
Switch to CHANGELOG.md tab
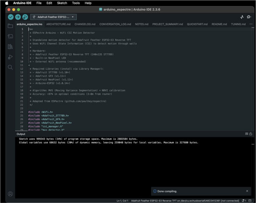click(x=85, y=24)
